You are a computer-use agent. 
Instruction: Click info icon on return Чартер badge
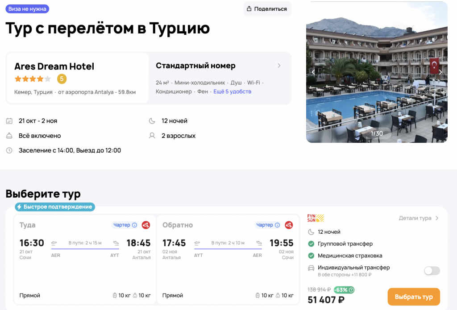(x=277, y=225)
